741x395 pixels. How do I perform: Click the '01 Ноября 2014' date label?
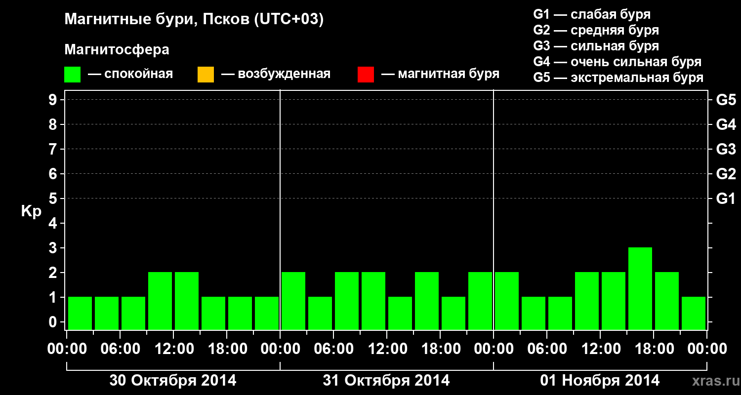600,381
